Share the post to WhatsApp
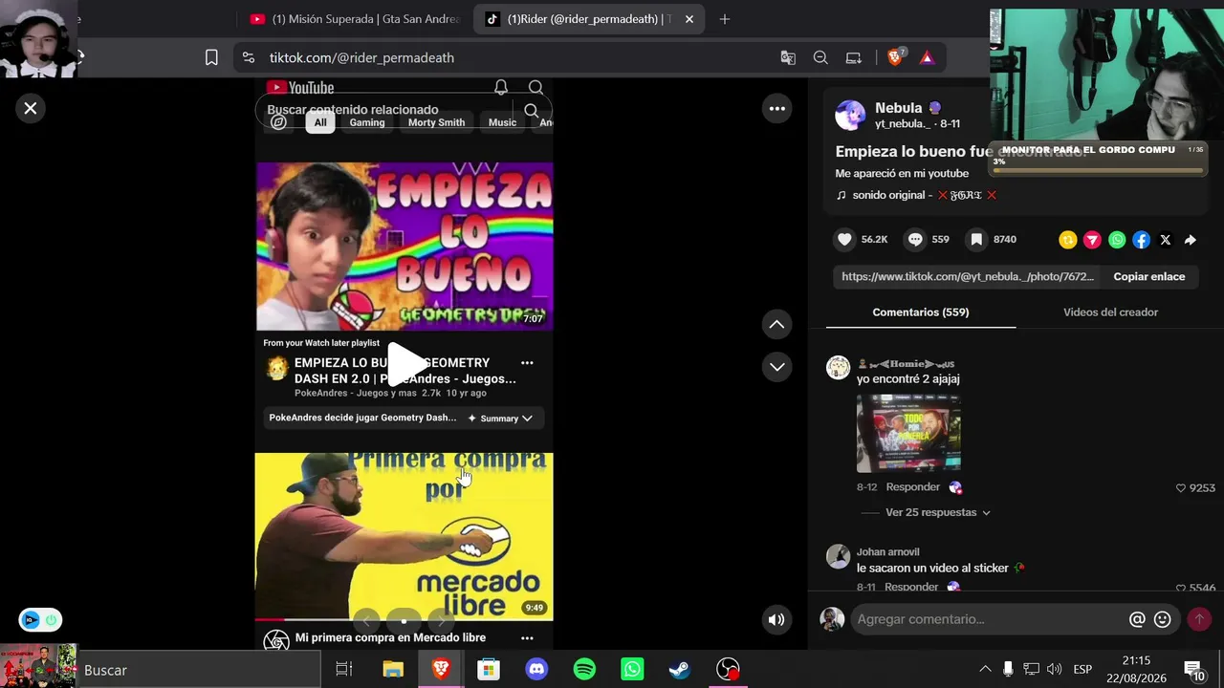Viewport: 1224px width, 688px height. click(x=1117, y=240)
